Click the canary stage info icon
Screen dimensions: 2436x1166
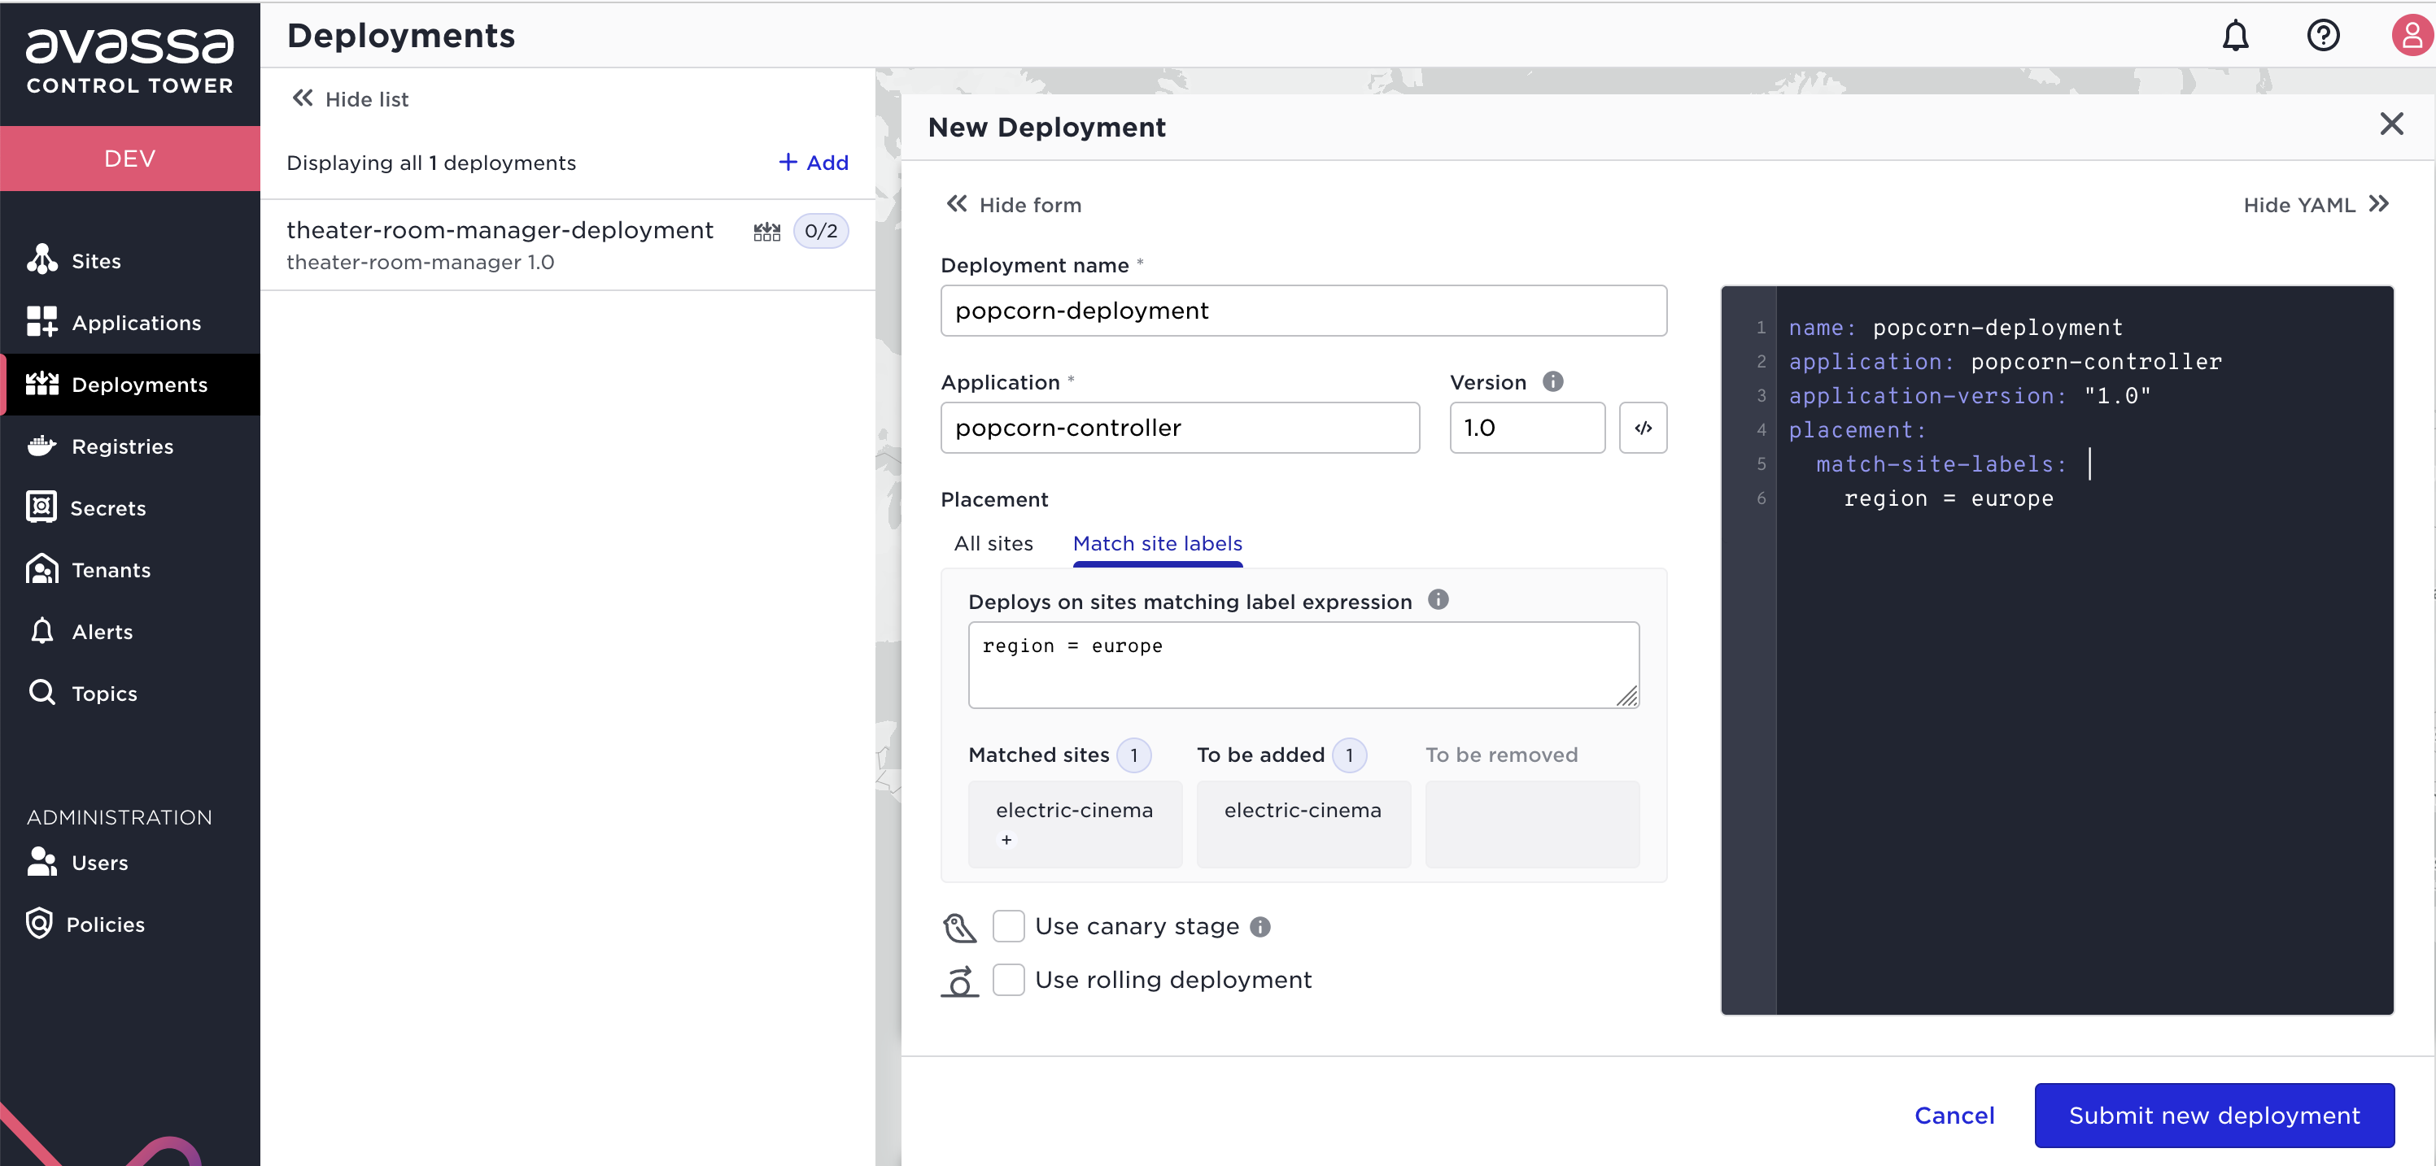1259,927
